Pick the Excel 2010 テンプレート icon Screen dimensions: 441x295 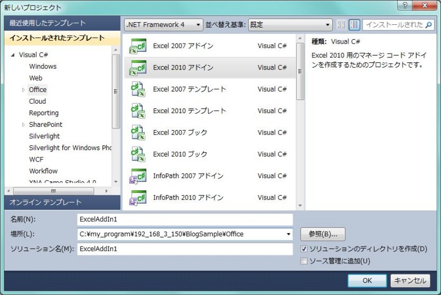pyautogui.click(x=138, y=111)
